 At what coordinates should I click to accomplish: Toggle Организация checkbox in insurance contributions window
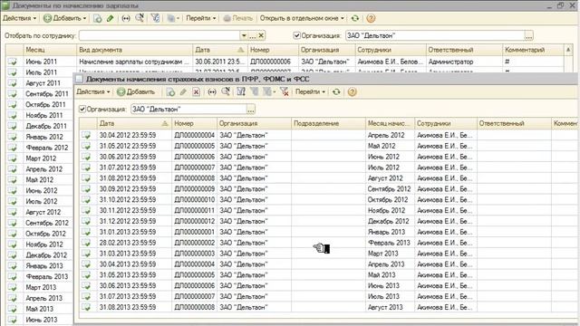(82, 109)
